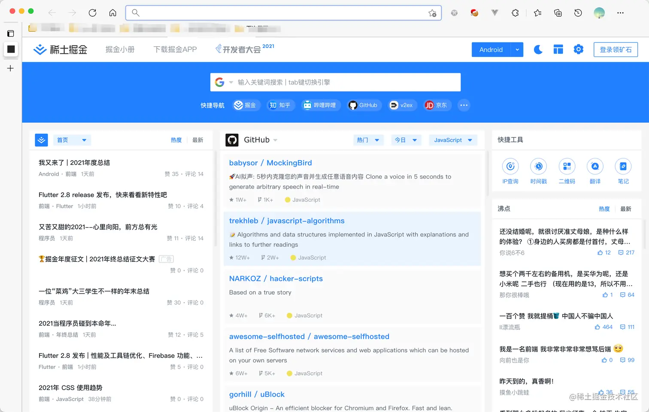Open the 掘金 quick navigation shortcut
649x412 pixels.
pyautogui.click(x=246, y=105)
